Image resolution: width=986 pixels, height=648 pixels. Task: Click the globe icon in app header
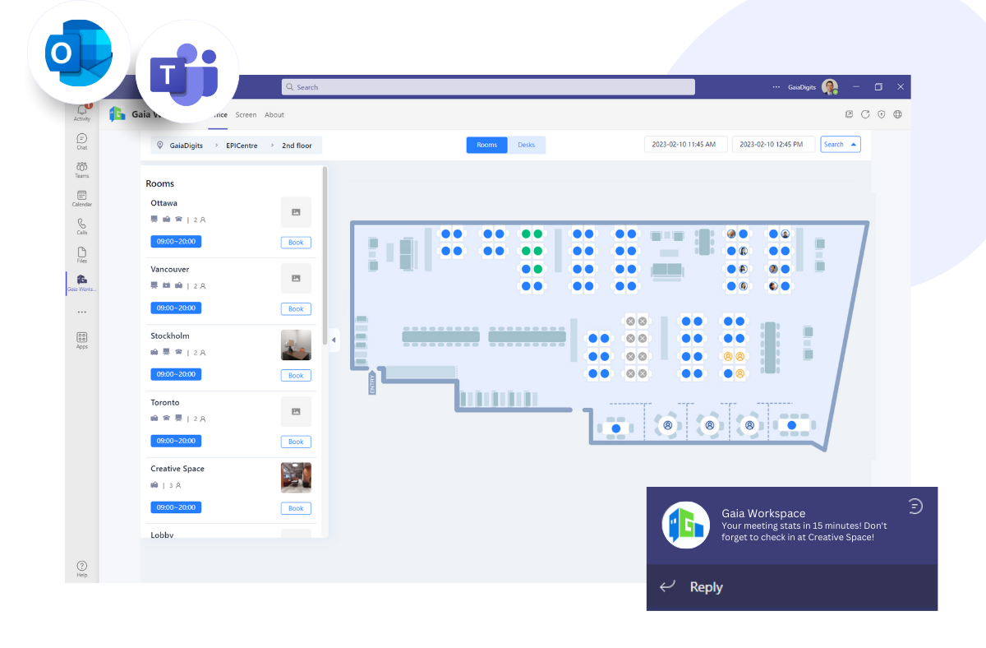tap(898, 114)
